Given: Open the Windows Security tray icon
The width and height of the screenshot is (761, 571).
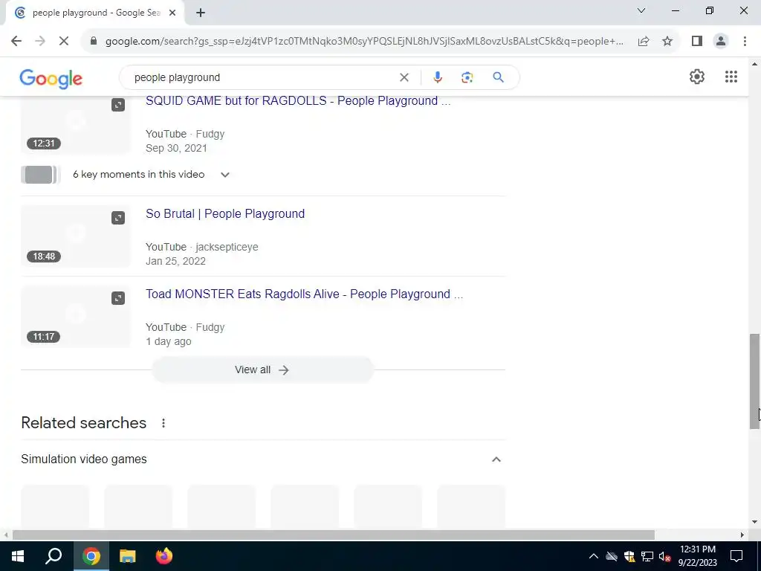Looking at the screenshot, I should (629, 556).
